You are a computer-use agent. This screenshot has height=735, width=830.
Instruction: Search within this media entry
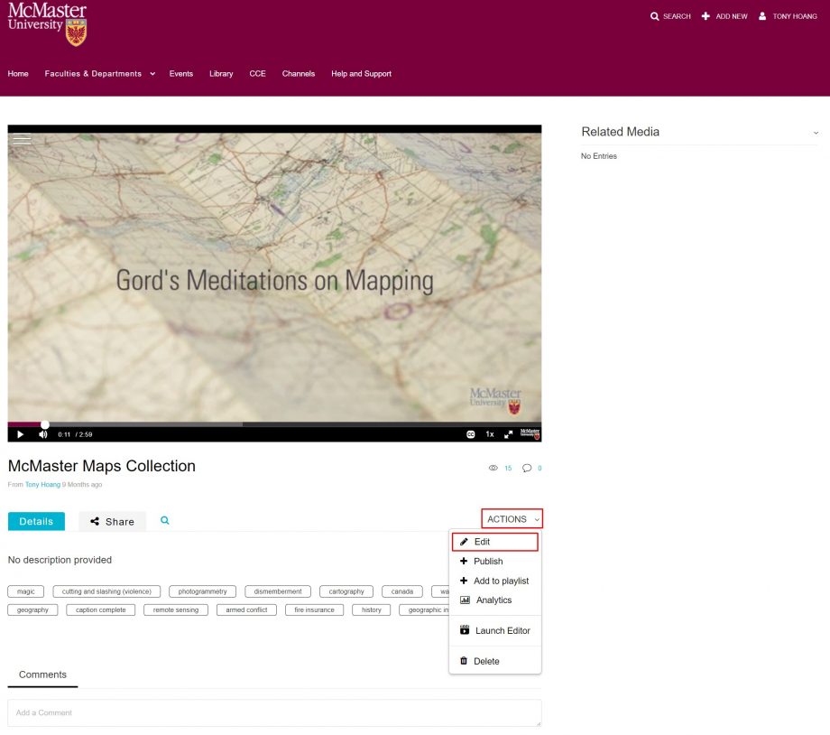(164, 520)
